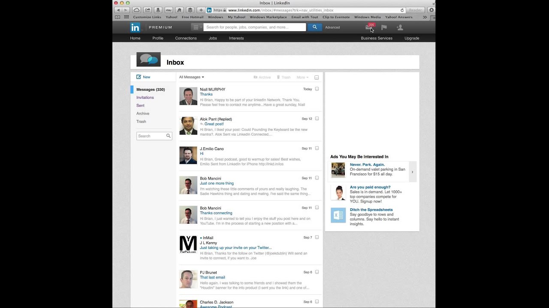Check the PJ Brunet message checkbox

tap(317, 272)
